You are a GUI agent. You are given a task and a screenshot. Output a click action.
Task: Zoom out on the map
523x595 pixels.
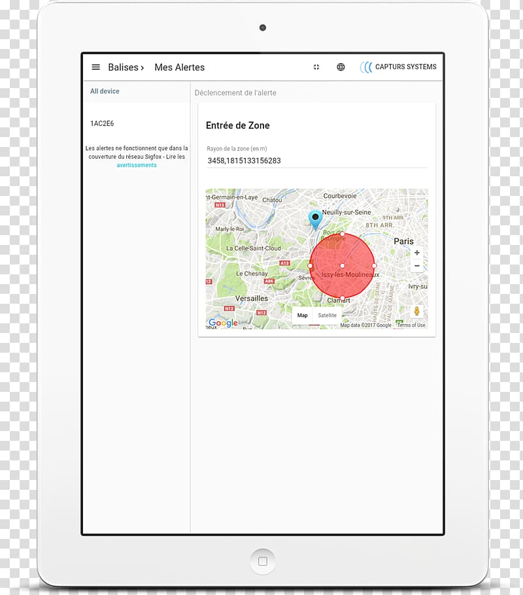pyautogui.click(x=417, y=266)
